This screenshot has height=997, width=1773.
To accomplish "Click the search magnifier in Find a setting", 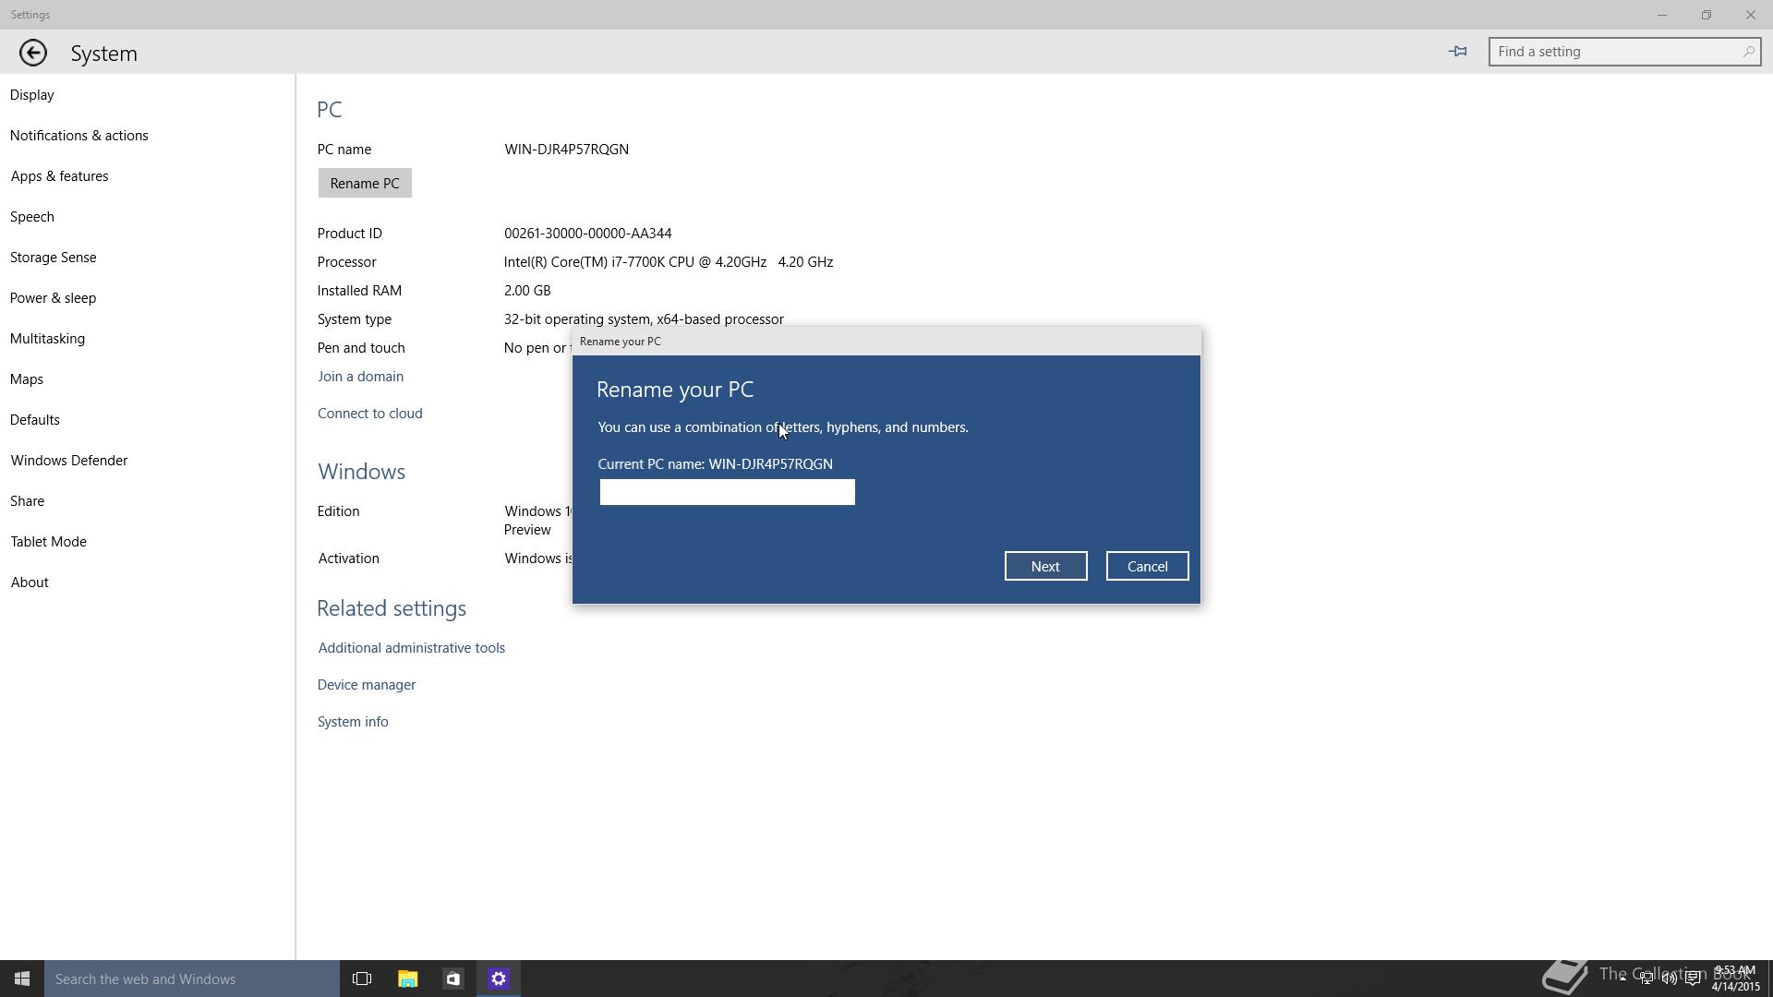I will 1748,52.
